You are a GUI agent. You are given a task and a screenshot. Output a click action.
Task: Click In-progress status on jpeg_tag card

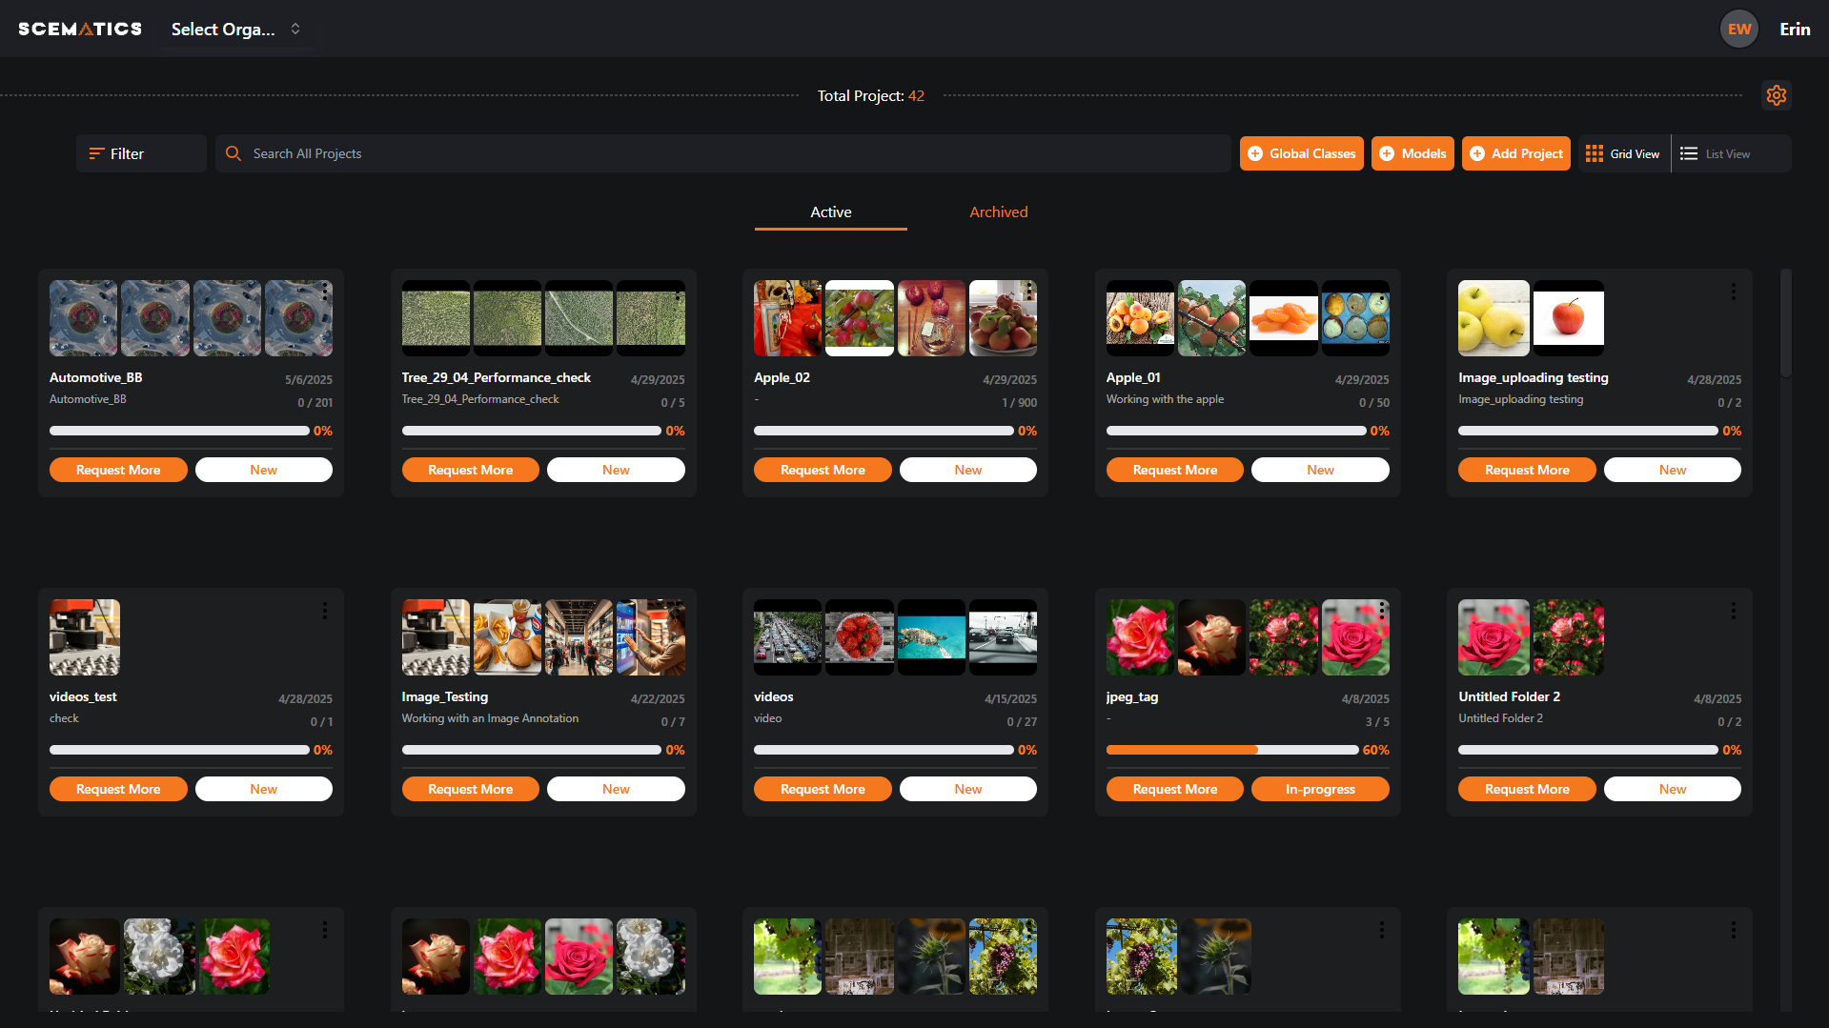(1320, 789)
